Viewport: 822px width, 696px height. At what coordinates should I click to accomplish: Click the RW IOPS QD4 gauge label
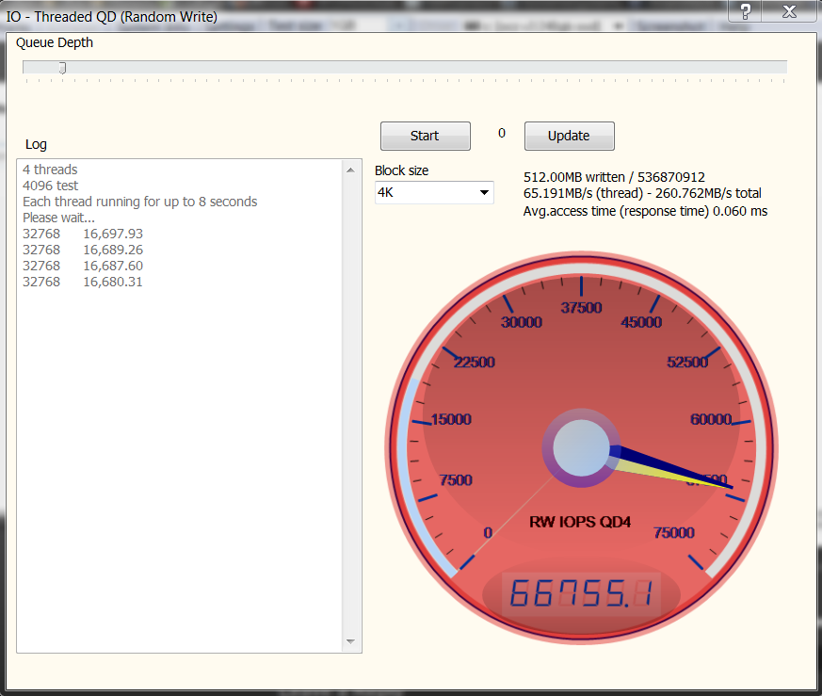click(581, 523)
